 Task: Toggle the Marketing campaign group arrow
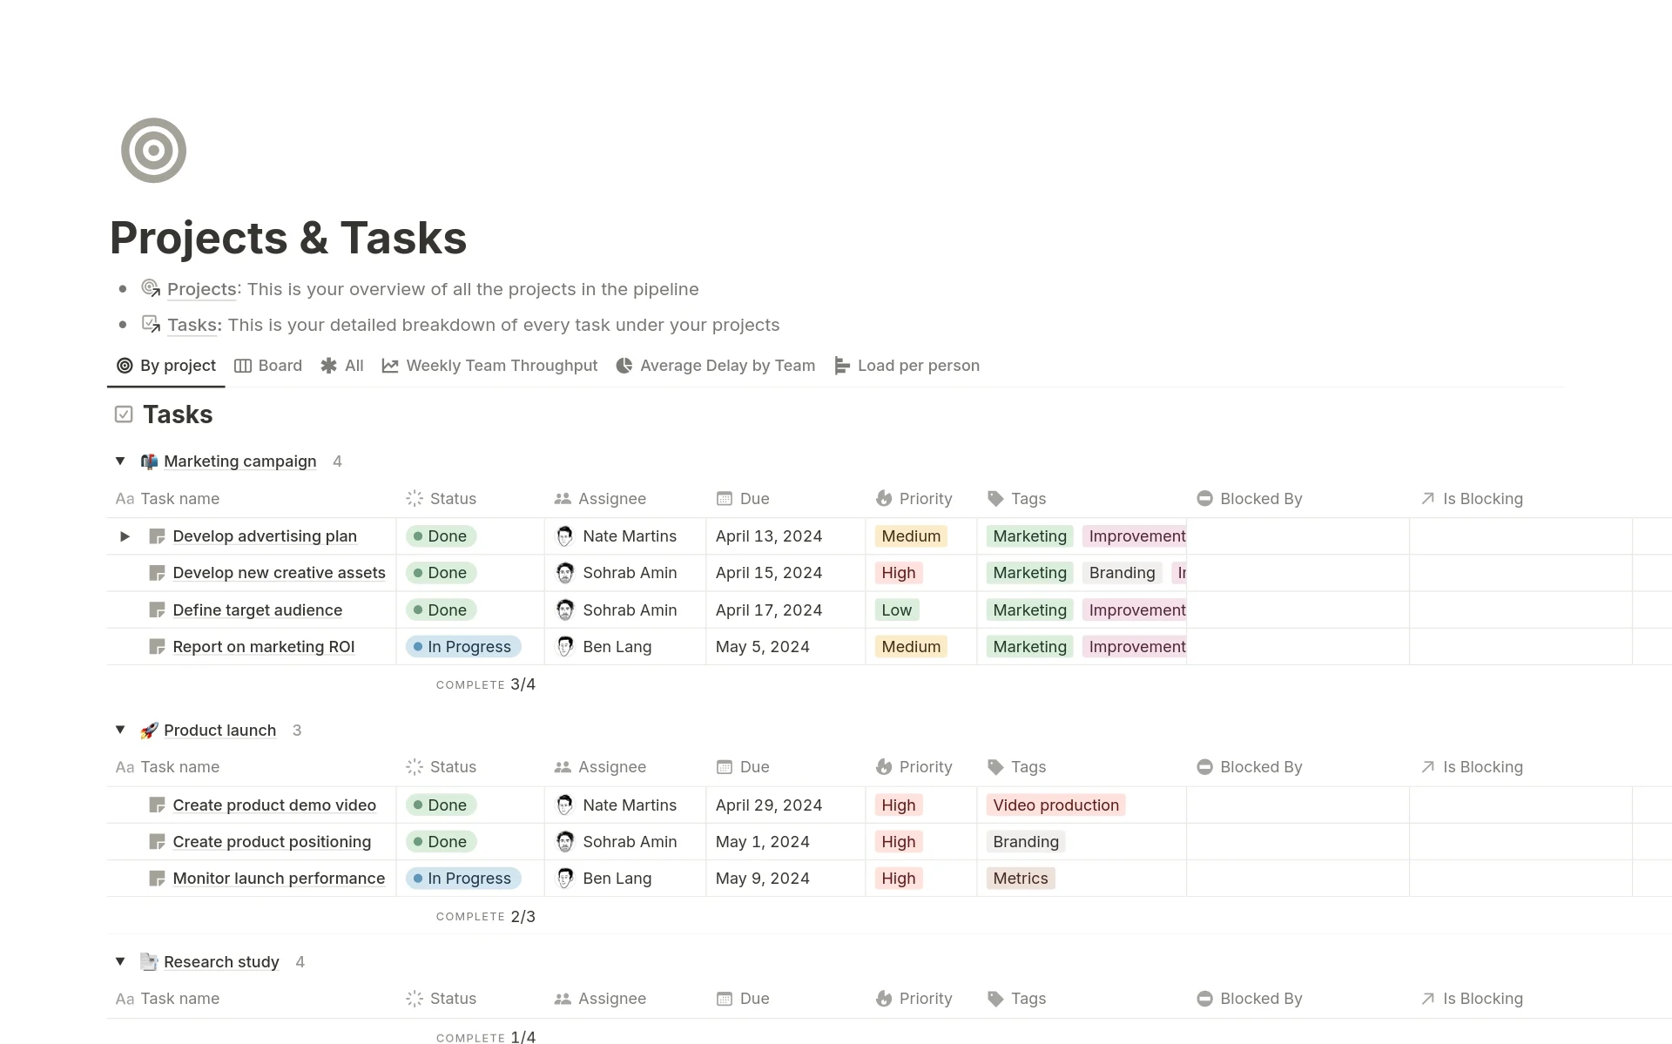(x=120, y=461)
